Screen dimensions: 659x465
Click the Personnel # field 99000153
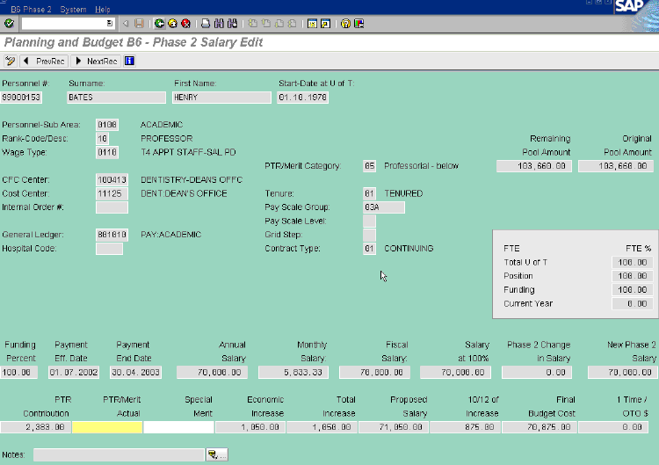(x=21, y=97)
